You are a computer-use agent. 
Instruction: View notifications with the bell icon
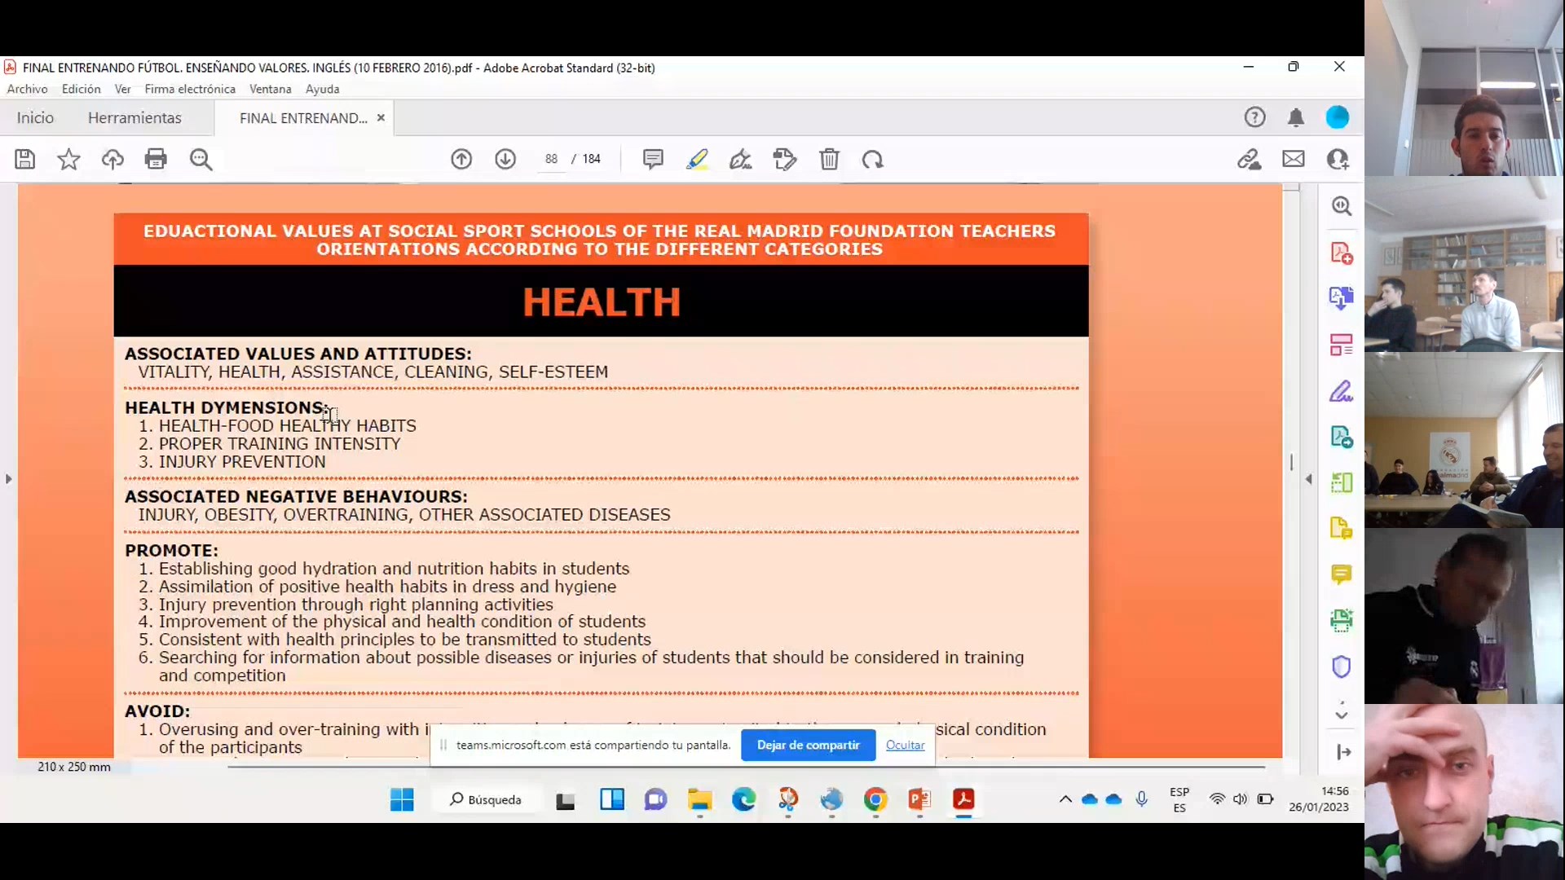point(1296,117)
